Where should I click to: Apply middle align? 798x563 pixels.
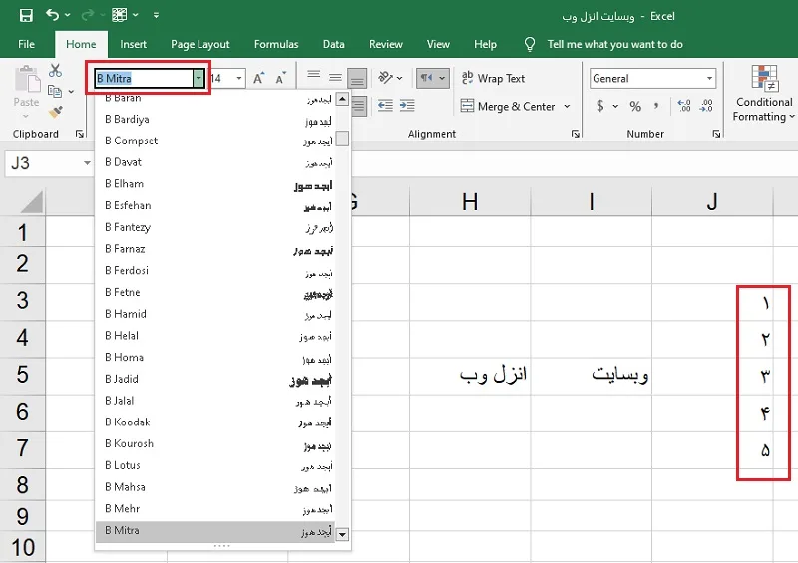point(335,78)
